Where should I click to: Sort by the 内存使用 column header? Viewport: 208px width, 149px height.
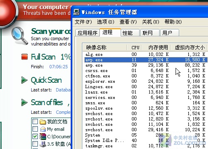point(156,48)
